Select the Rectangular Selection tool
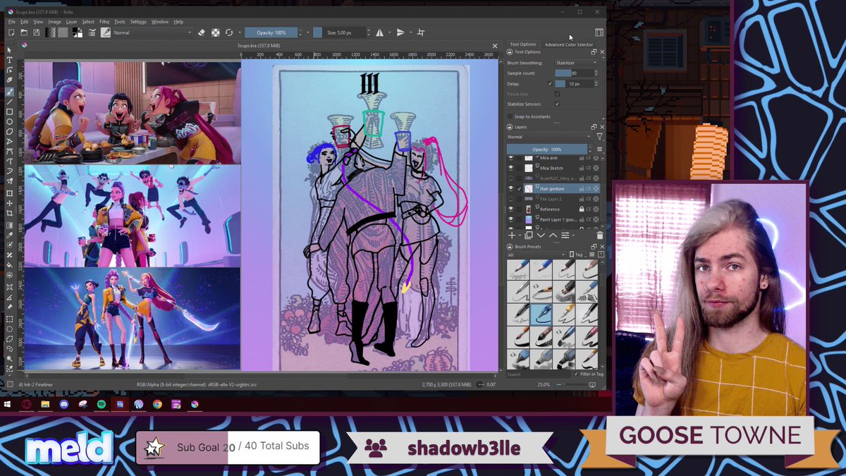Screen dimensions: 846x476 click(10, 319)
